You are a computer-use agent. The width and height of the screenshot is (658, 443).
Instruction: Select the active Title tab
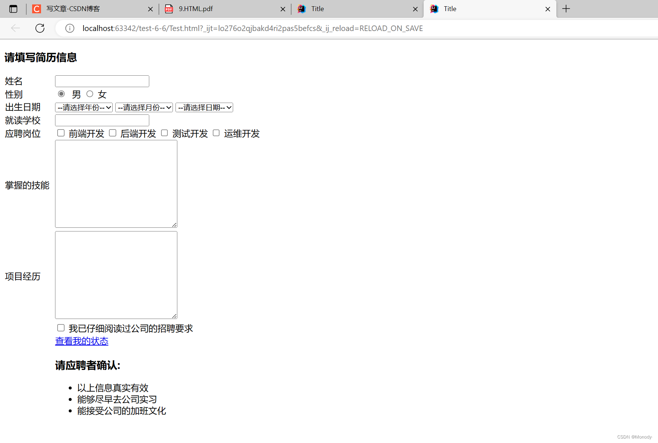click(x=490, y=9)
